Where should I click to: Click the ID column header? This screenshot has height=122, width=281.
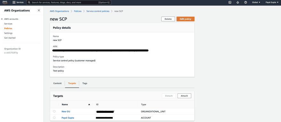[97, 104]
